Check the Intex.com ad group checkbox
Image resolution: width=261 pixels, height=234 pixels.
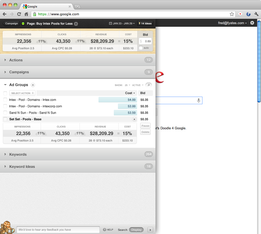(x=5, y=100)
